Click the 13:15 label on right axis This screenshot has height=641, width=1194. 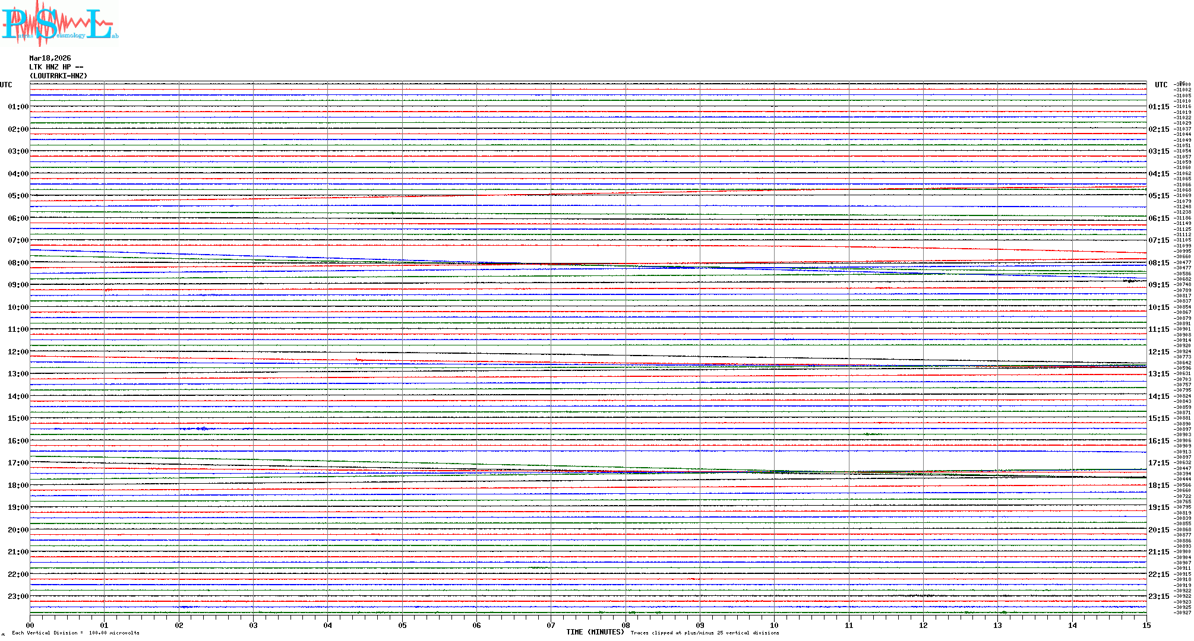coord(1158,374)
